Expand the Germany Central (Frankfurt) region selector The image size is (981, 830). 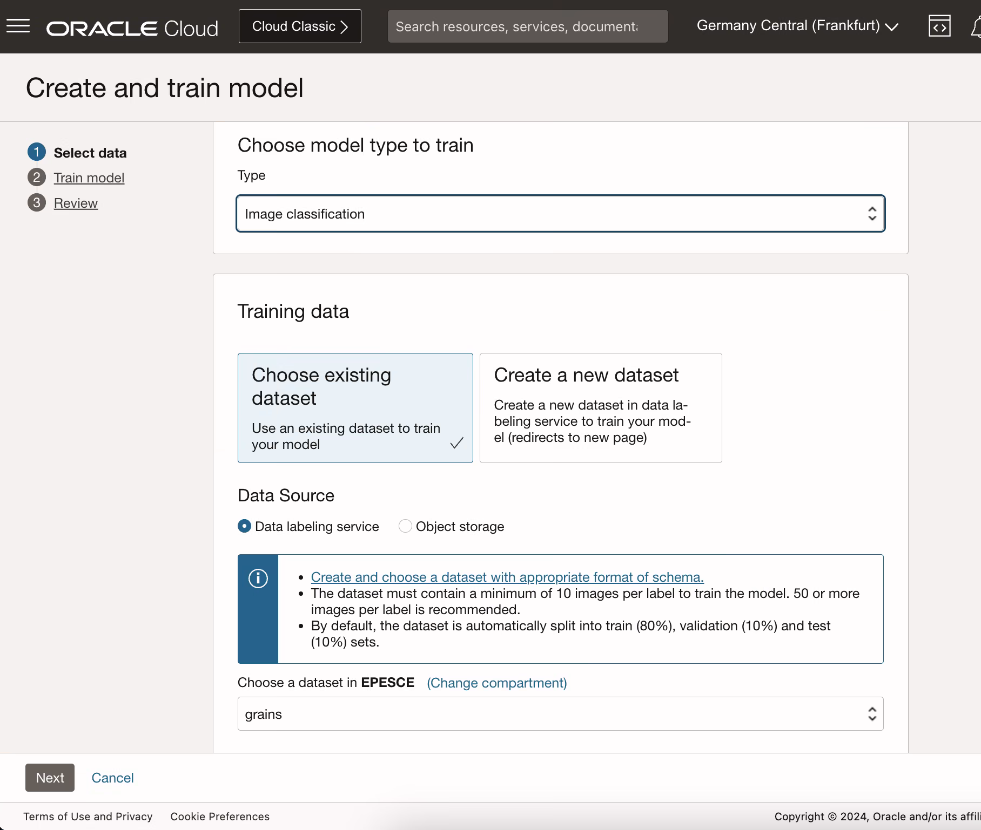pyautogui.click(x=797, y=26)
